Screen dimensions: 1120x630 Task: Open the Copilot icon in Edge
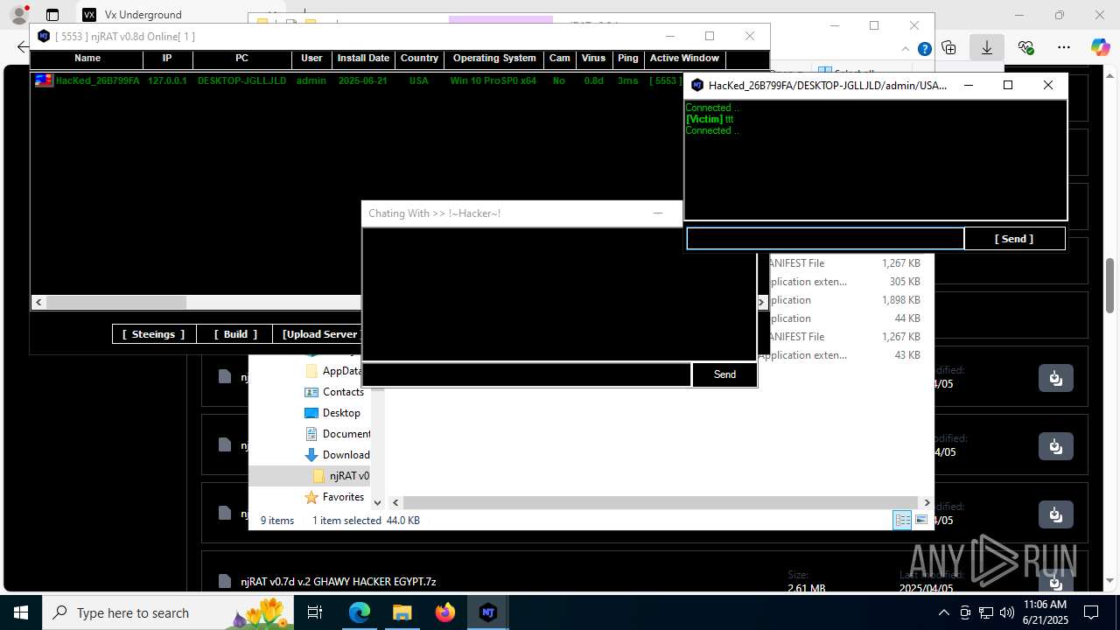(x=1100, y=47)
